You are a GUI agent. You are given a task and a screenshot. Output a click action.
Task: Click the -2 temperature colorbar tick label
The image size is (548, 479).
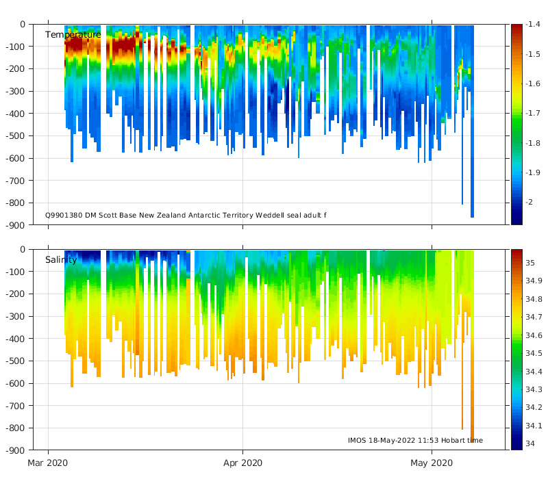(530, 203)
